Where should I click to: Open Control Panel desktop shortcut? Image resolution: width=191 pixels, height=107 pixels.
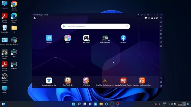click(5, 41)
